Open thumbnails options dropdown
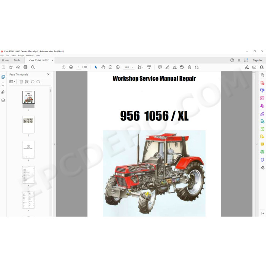The width and height of the screenshot is (266, 266). (12, 82)
